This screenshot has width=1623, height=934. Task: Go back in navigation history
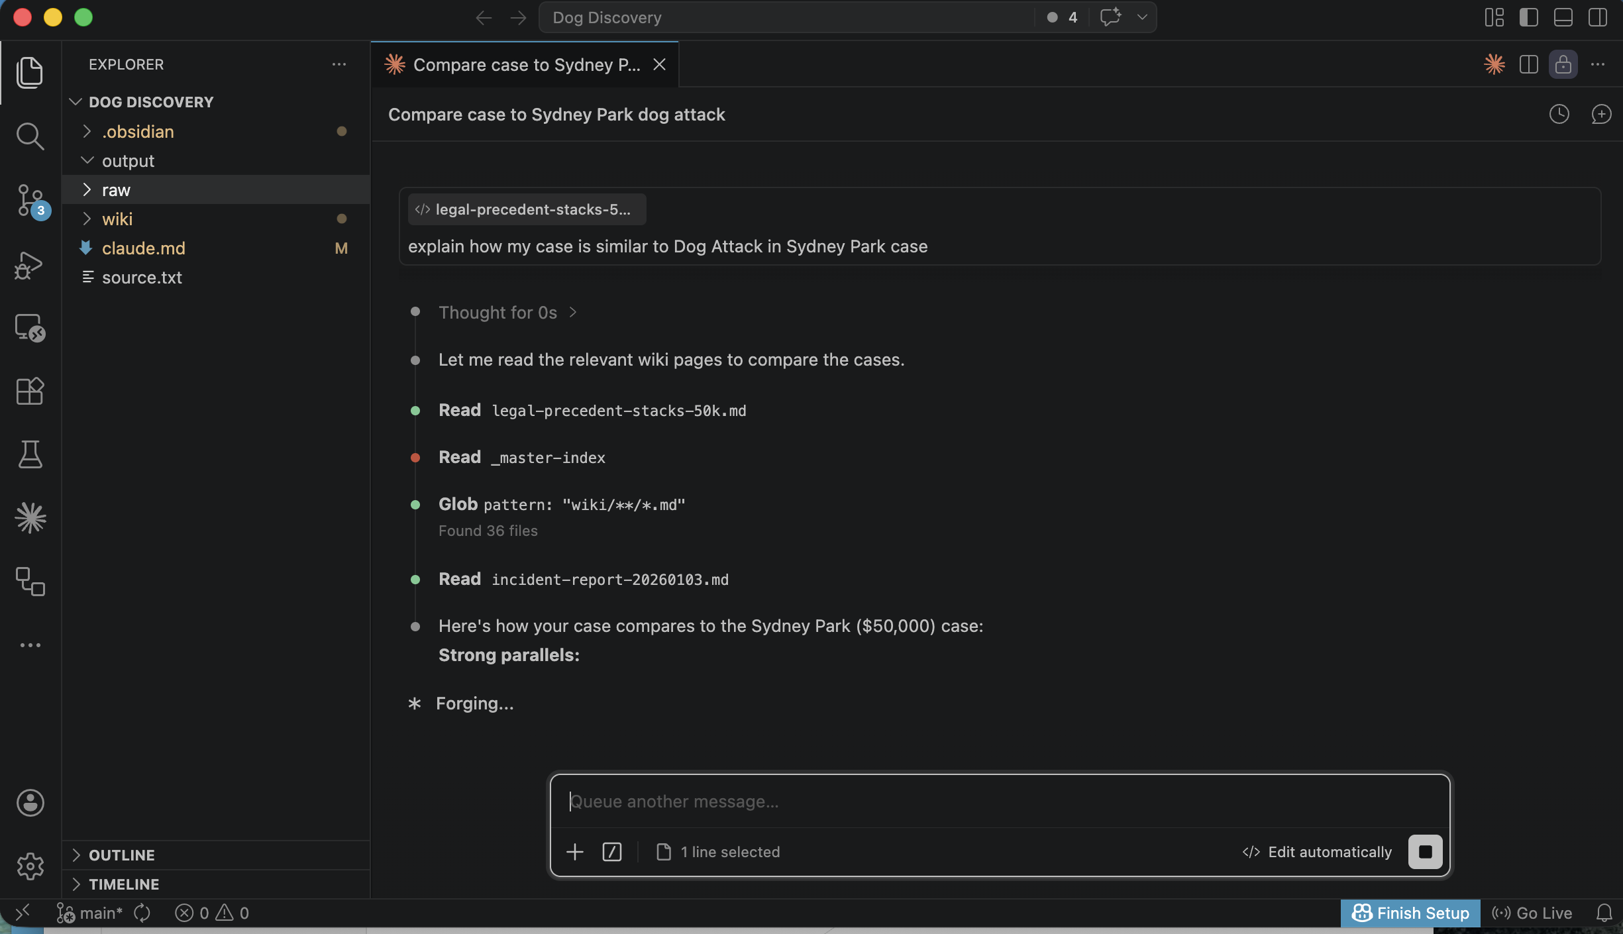tap(484, 18)
